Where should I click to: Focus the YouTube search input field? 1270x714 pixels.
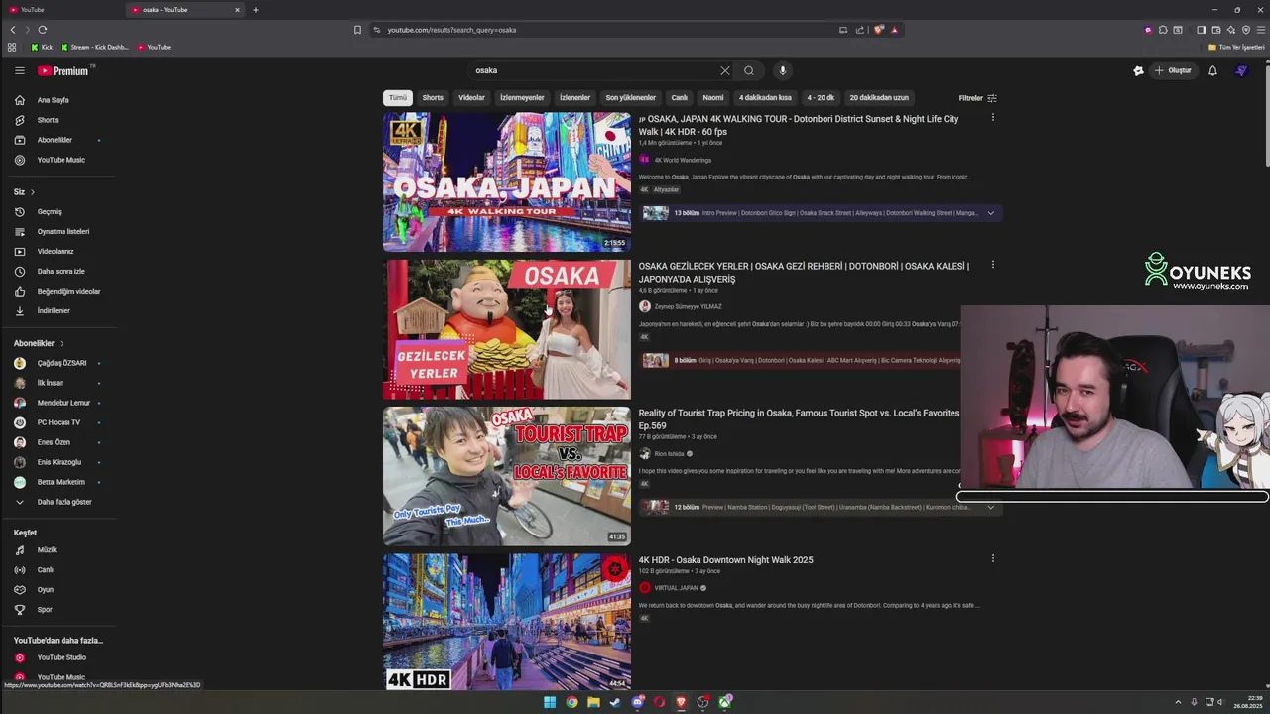(595, 70)
